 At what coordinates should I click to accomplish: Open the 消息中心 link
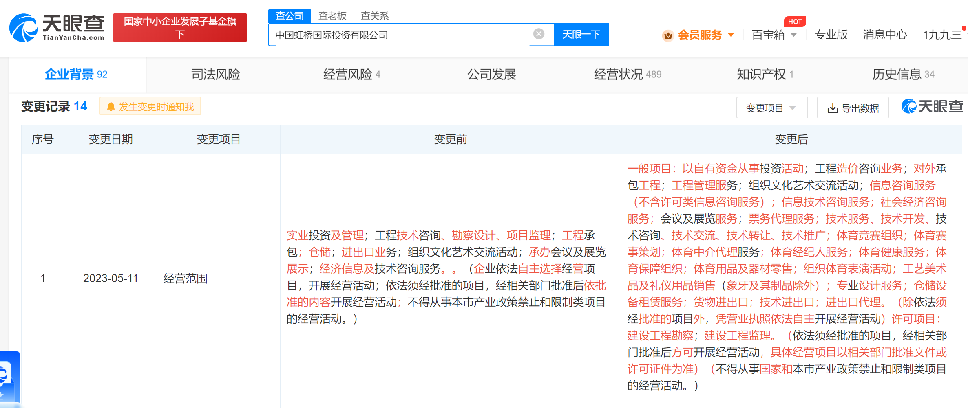click(885, 35)
